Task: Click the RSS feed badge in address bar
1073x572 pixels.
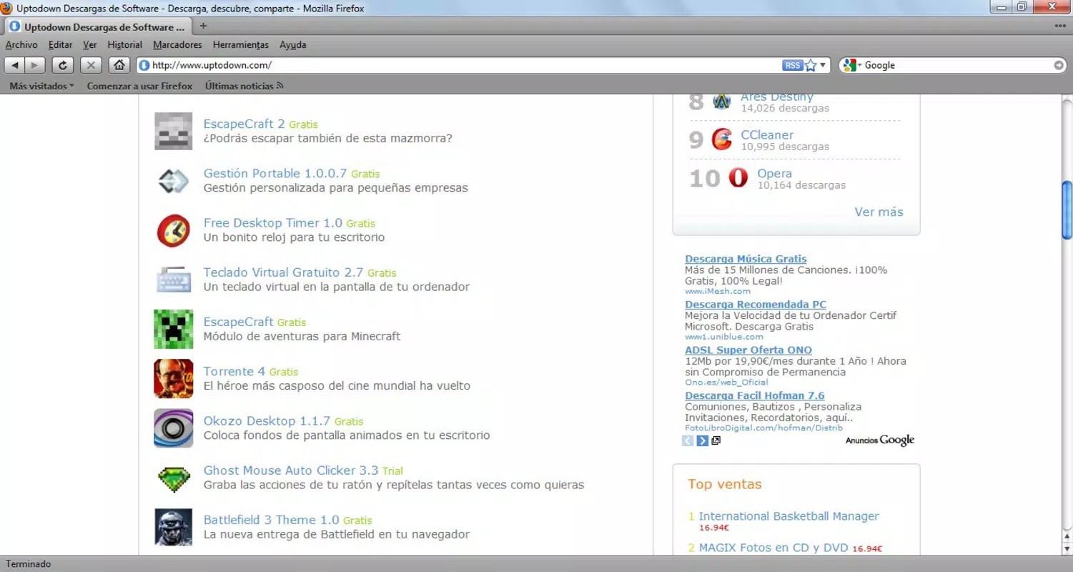Action: coord(792,65)
